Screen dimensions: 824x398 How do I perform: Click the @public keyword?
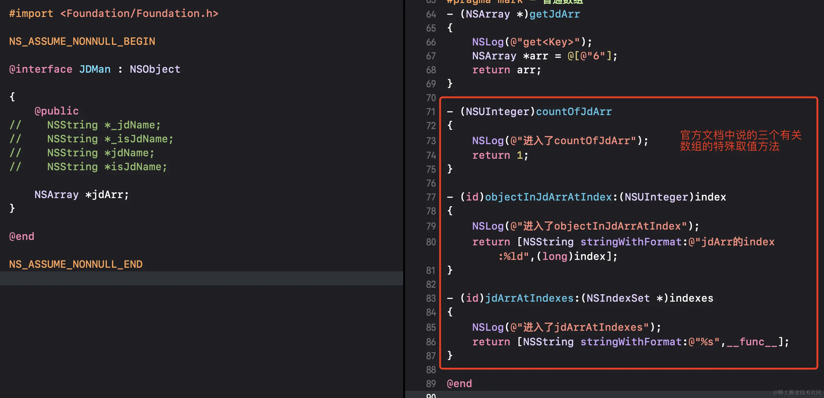click(56, 111)
